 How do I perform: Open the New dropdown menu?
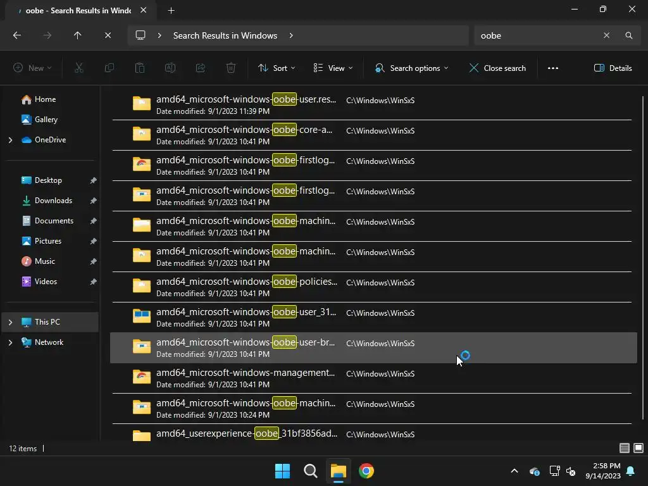[32, 68]
